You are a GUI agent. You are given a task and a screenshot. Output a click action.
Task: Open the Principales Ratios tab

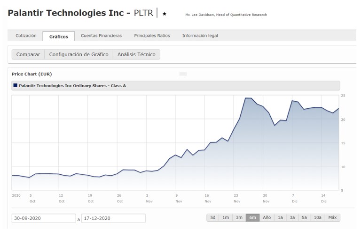[x=152, y=36]
